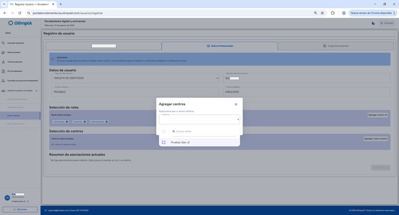Click the browser zoom magnifier icon

(x=316, y=13)
